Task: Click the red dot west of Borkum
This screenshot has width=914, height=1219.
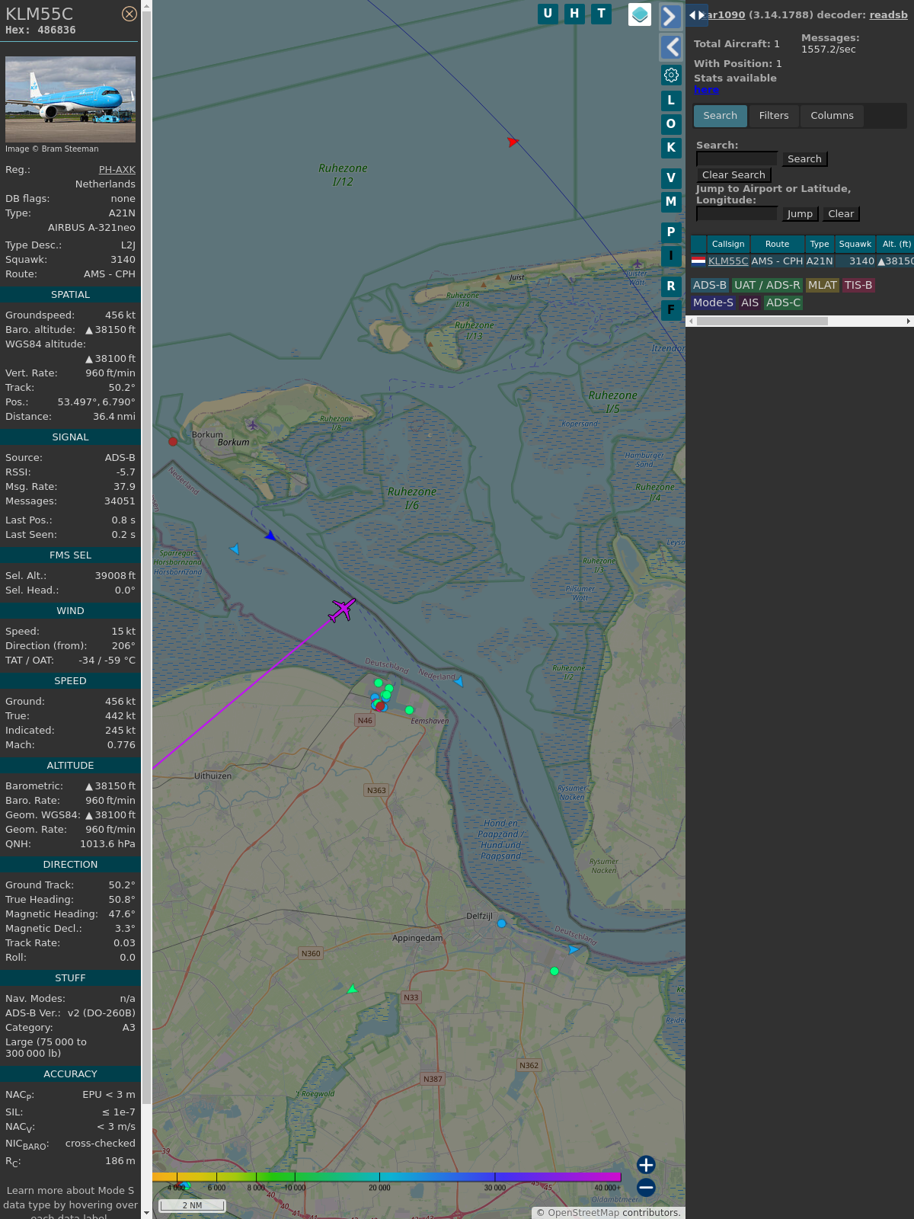Action: point(173,442)
